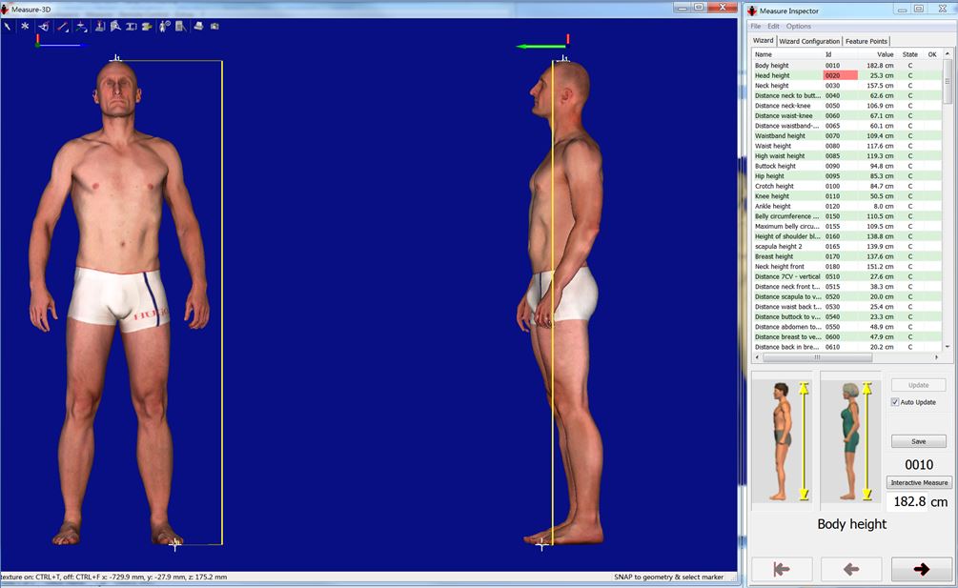Click the camera snapshot icon
This screenshot has height=588, width=958.
point(213,27)
